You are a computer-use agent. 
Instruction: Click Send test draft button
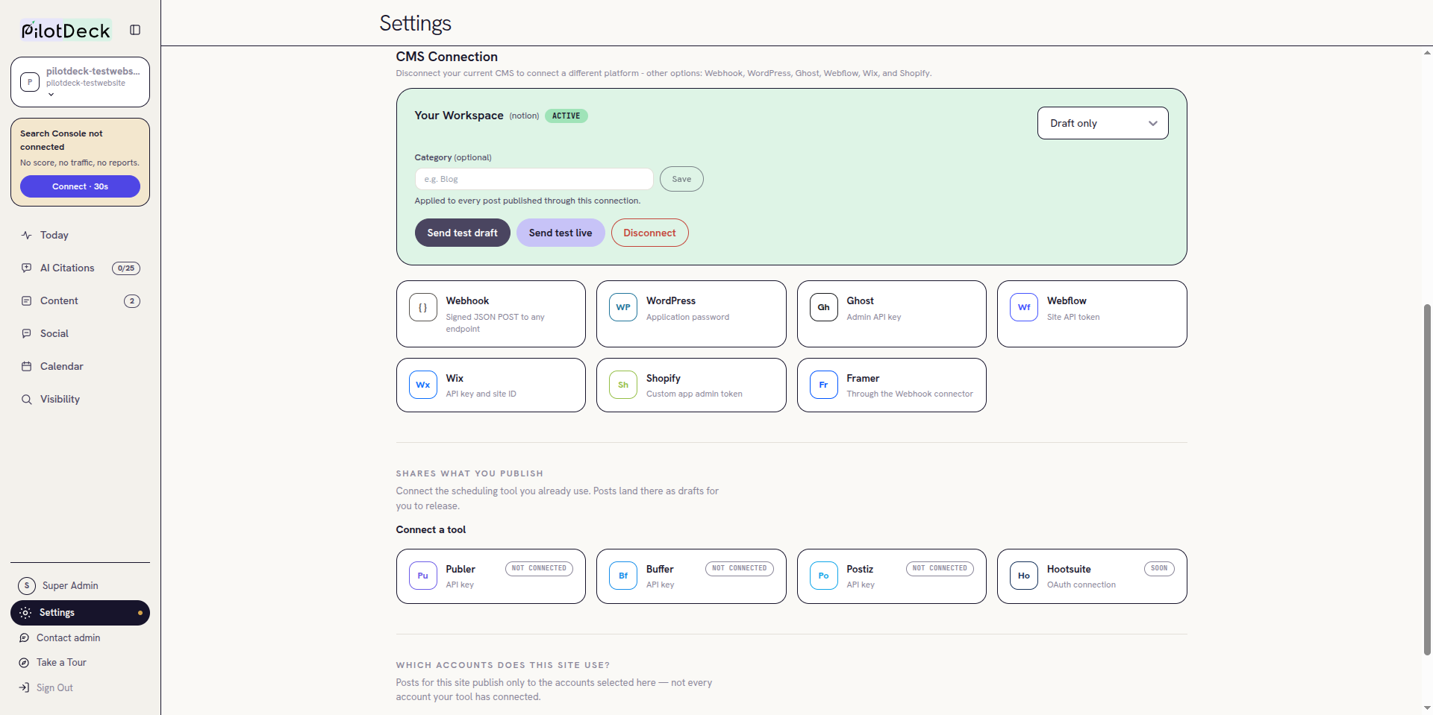click(x=462, y=233)
